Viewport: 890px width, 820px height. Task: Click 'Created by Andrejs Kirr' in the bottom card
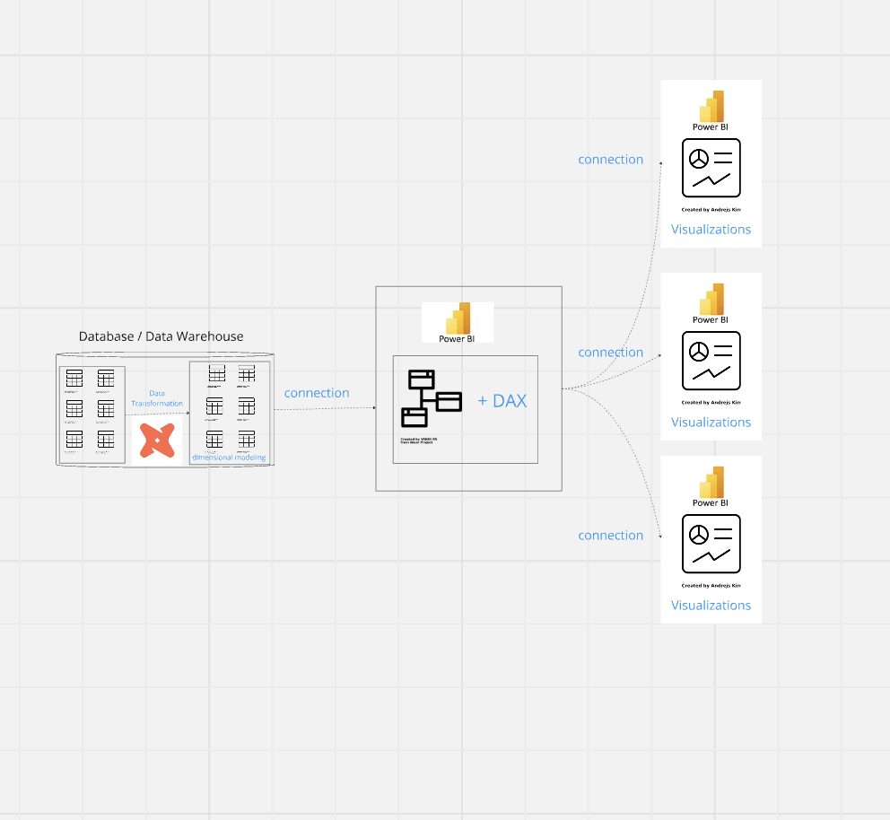(711, 586)
